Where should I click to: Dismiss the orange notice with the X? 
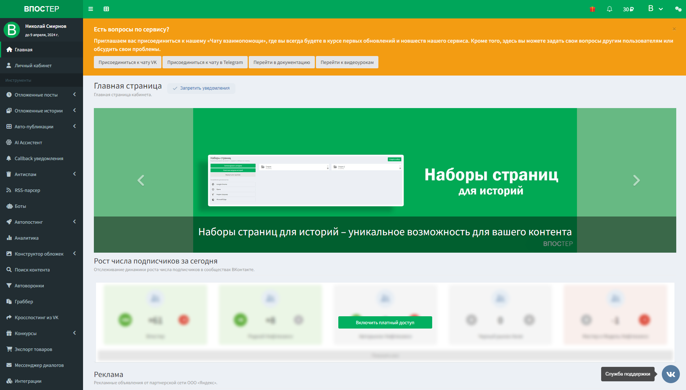coord(674,29)
